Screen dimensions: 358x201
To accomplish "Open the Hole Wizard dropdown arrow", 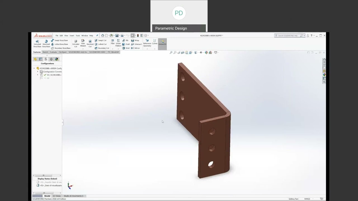I will [x=83, y=49].
